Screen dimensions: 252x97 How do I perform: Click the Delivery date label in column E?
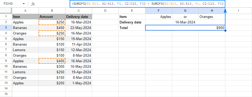click(x=132, y=22)
